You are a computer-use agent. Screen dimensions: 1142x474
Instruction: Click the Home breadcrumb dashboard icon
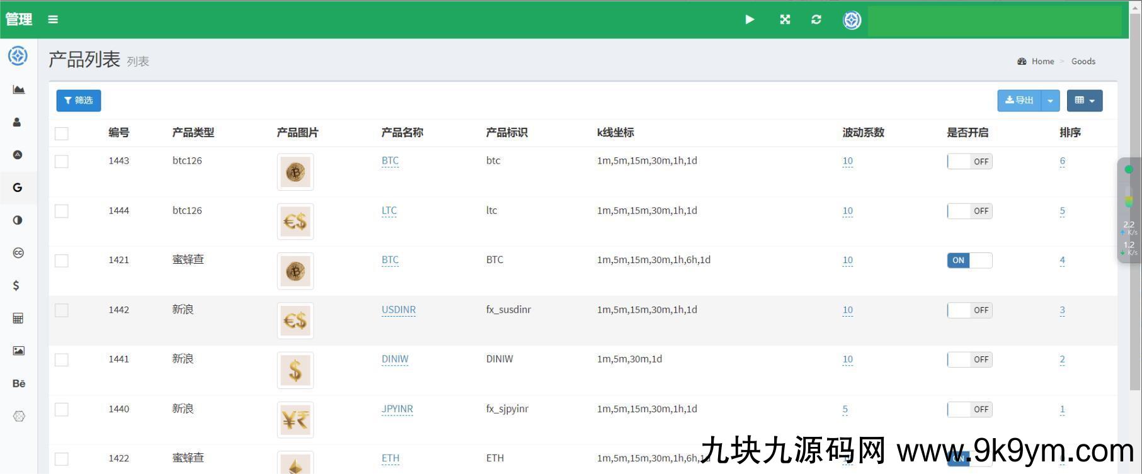(x=1022, y=62)
